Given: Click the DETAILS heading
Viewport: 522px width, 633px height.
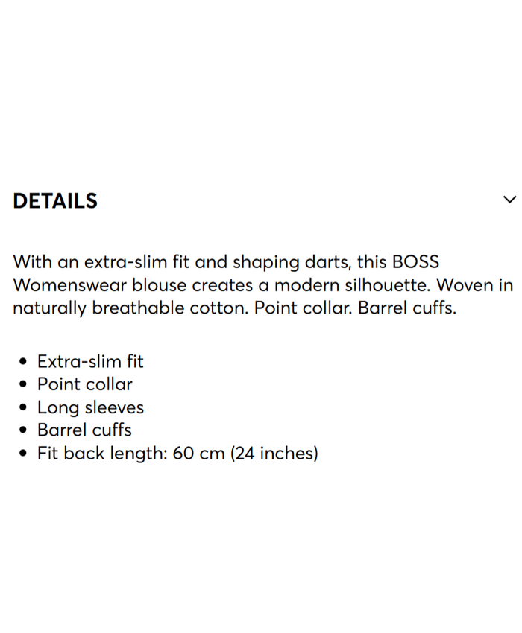Looking at the screenshot, I should [55, 200].
